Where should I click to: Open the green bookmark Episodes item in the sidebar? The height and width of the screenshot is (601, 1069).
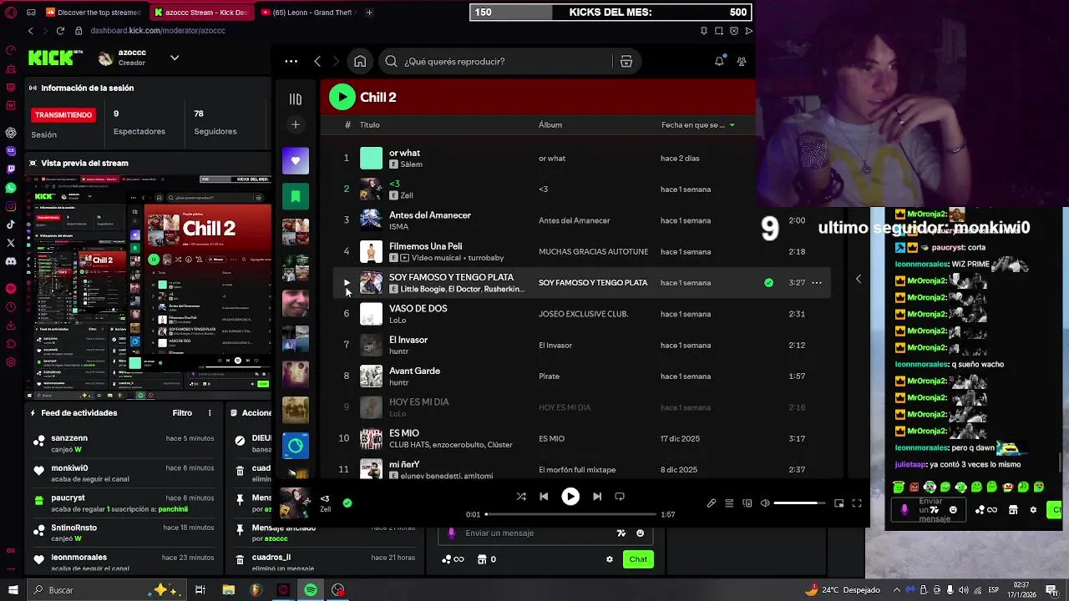295,196
